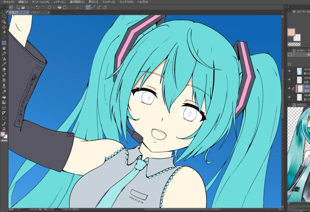The width and height of the screenshot is (310, 212).
Task: Select the highlighted rectangle selection tool
Action: tap(4, 43)
